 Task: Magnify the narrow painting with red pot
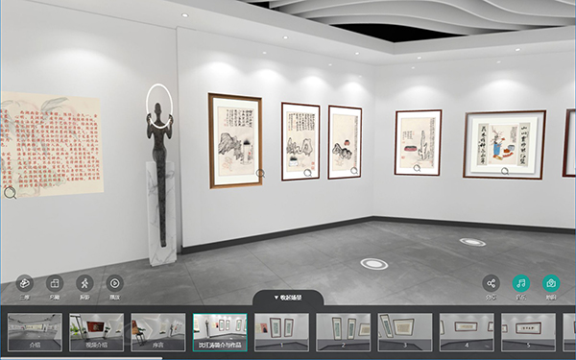354,171
